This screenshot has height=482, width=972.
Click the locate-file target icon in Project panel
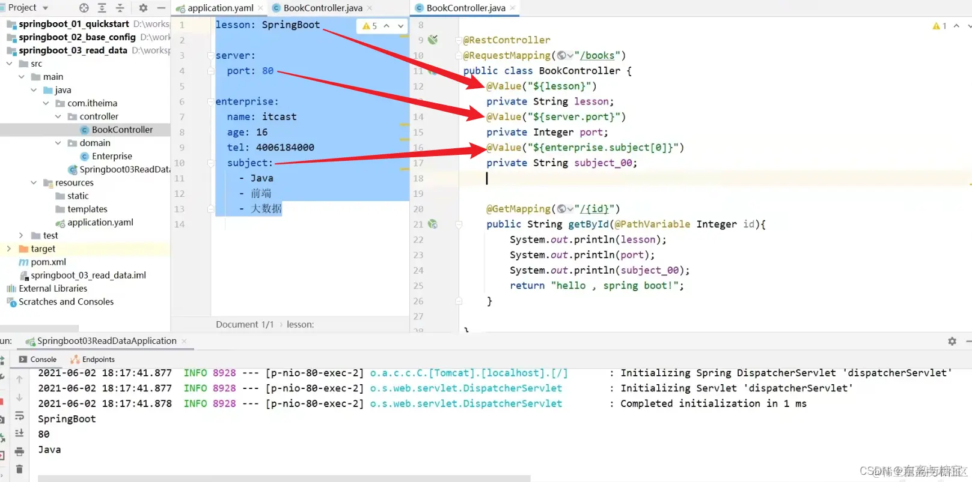click(x=84, y=8)
